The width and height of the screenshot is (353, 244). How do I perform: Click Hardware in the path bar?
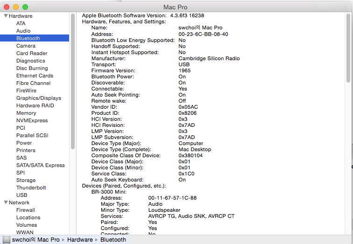[x=80, y=240]
